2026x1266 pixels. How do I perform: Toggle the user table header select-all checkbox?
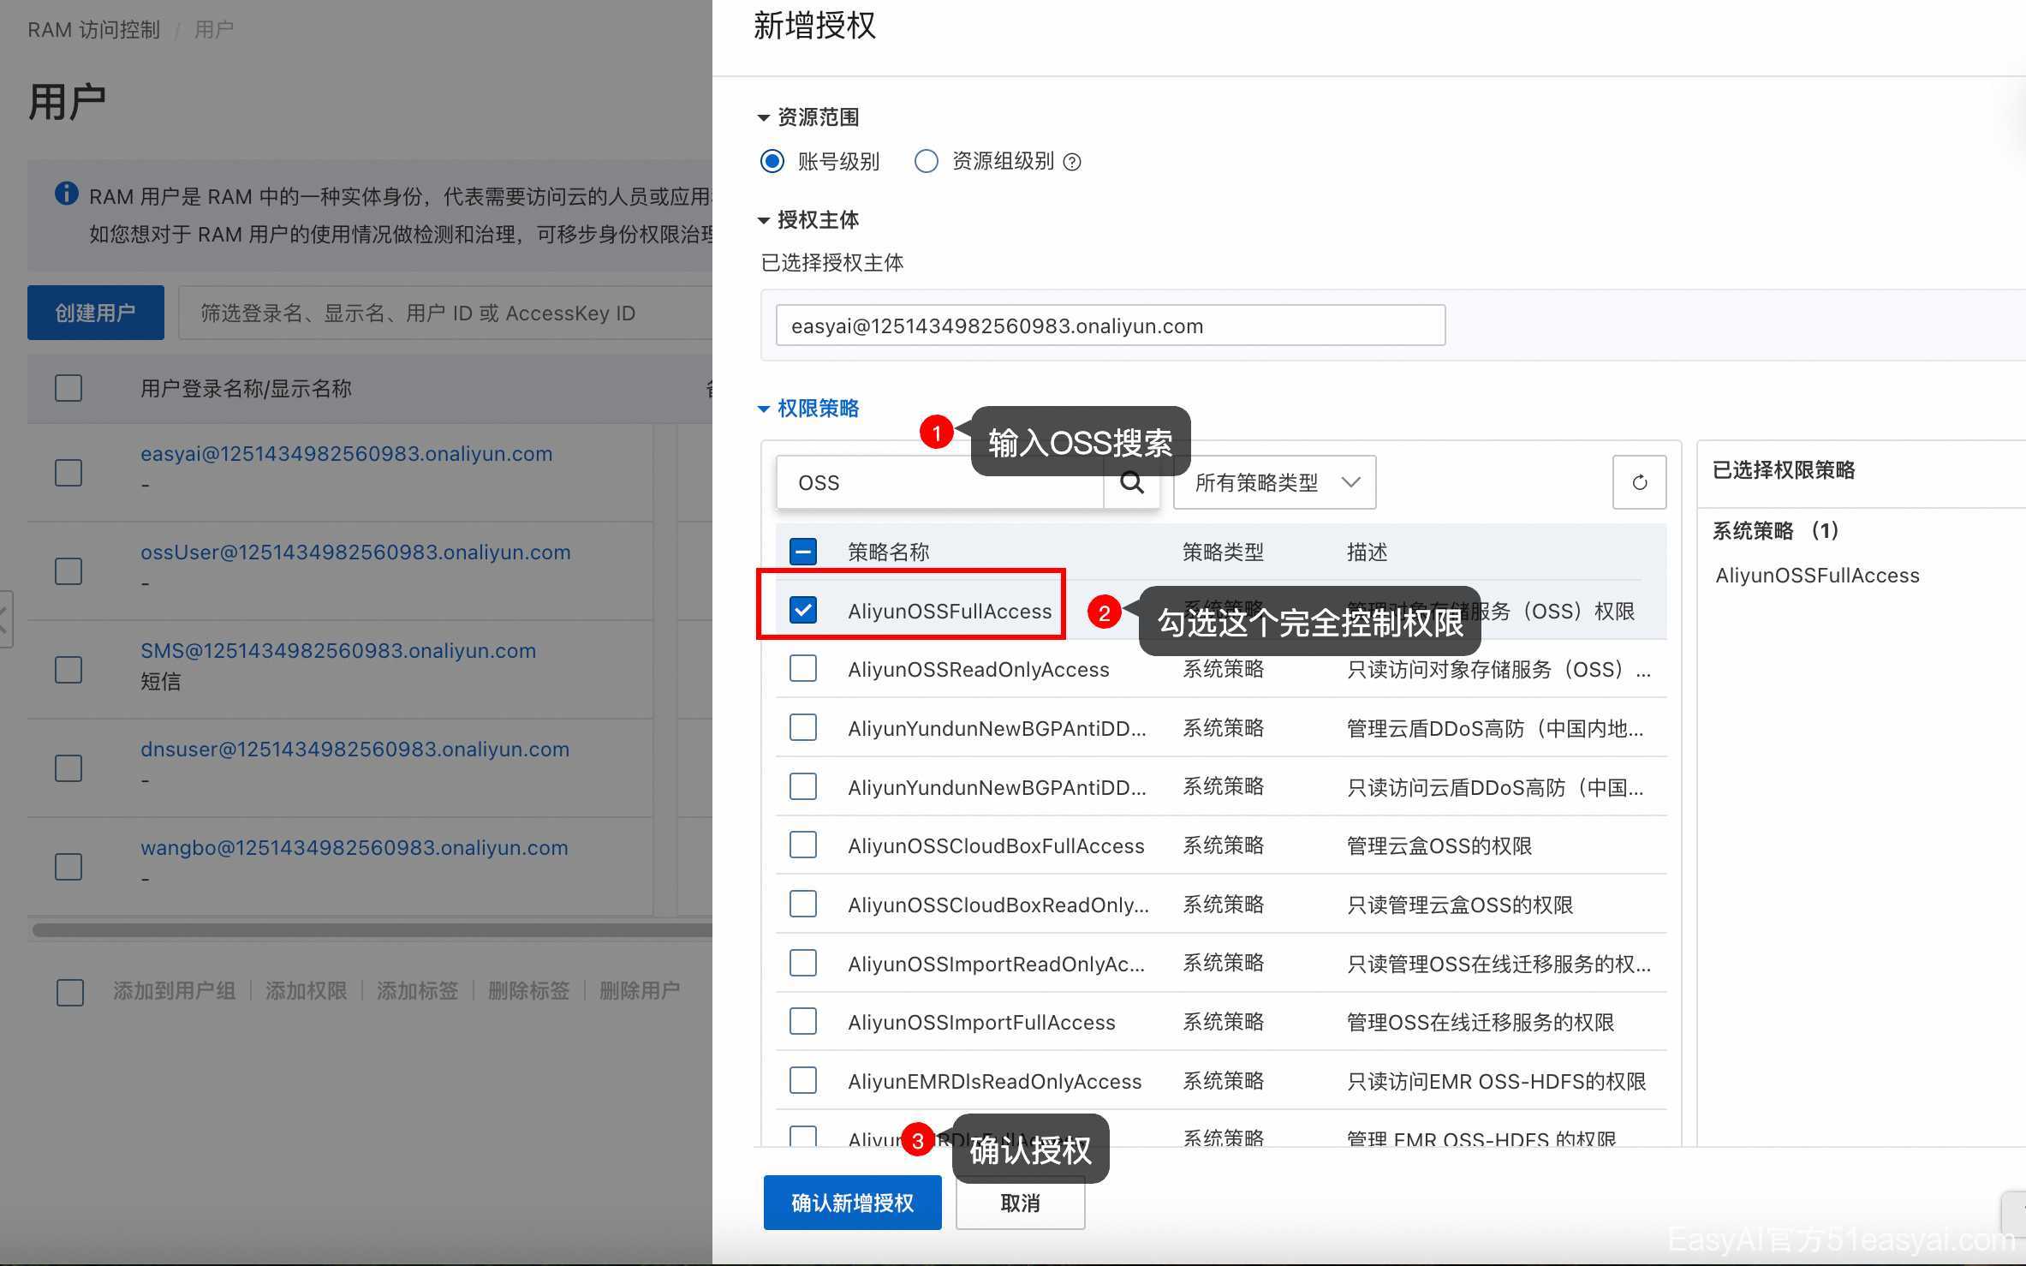pos(69,388)
